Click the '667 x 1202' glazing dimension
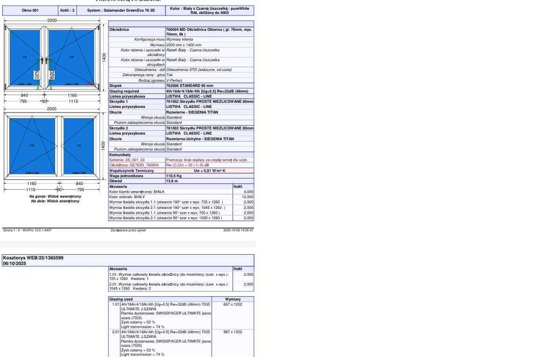The width and height of the screenshot is (538, 357). tap(232, 304)
